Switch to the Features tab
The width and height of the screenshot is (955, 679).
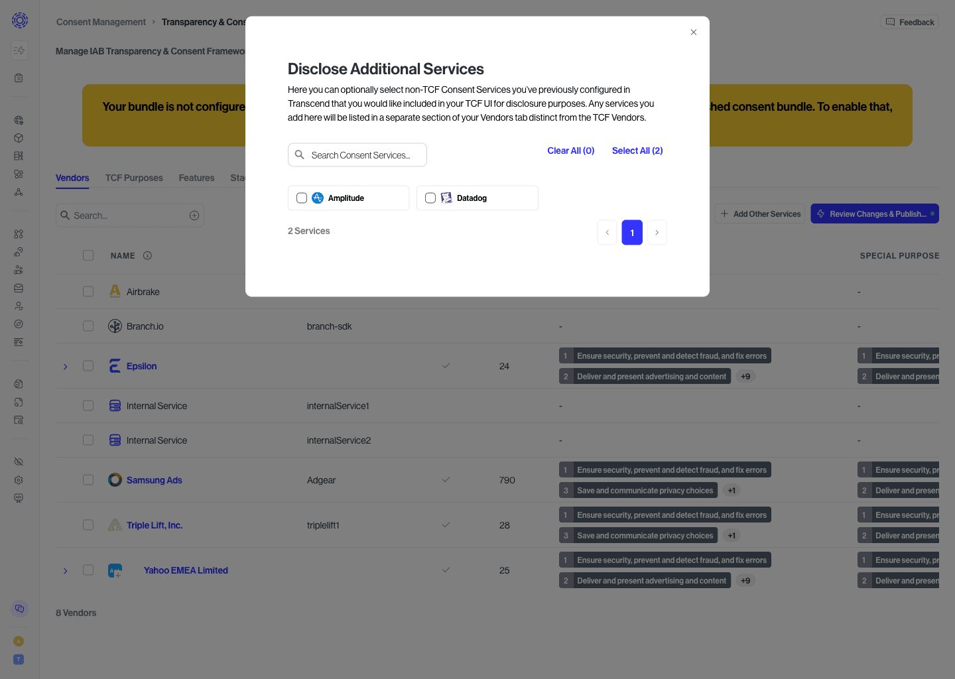pyautogui.click(x=196, y=178)
